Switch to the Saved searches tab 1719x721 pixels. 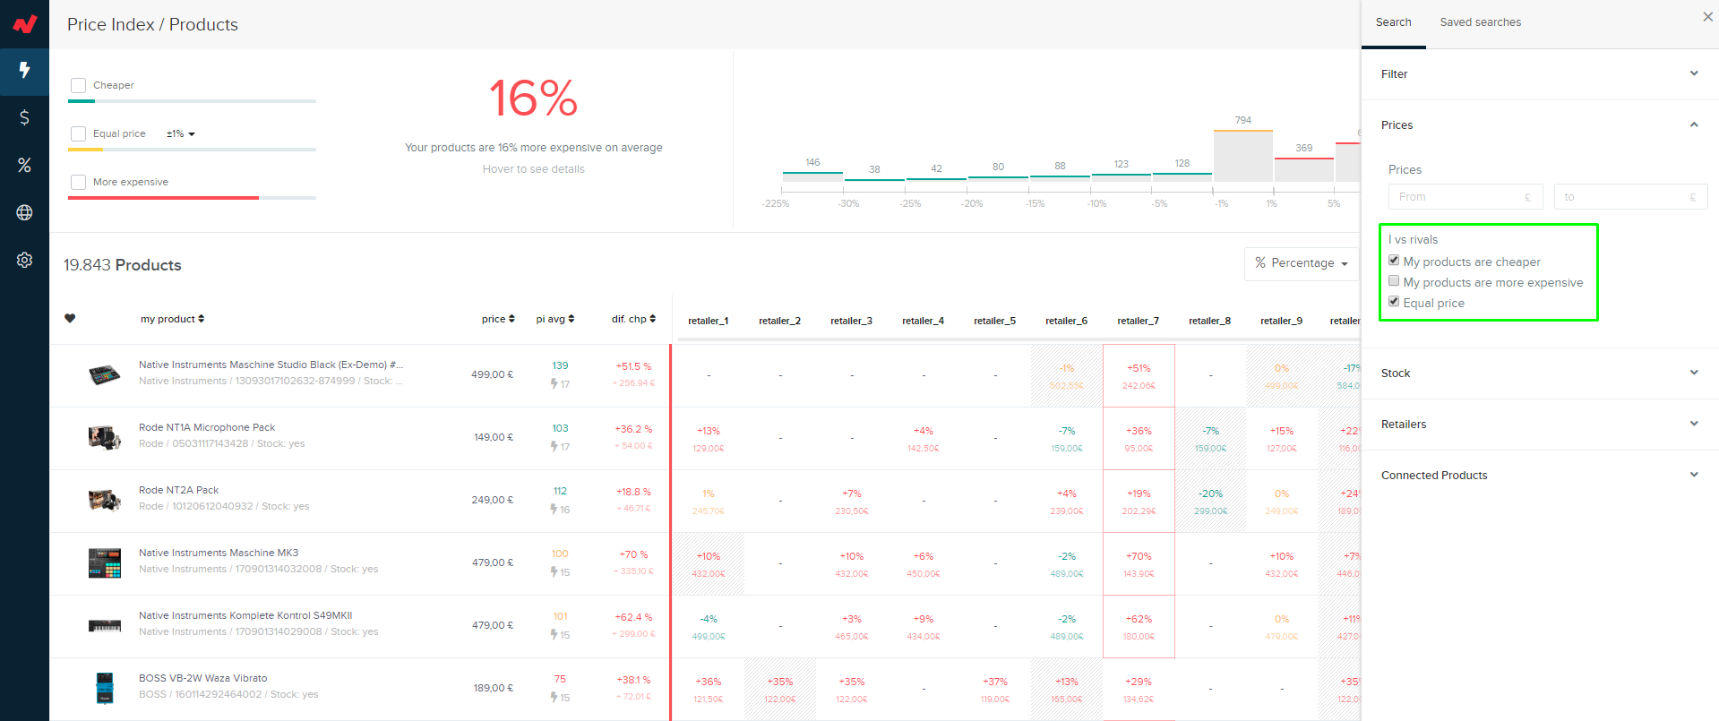1480,22
